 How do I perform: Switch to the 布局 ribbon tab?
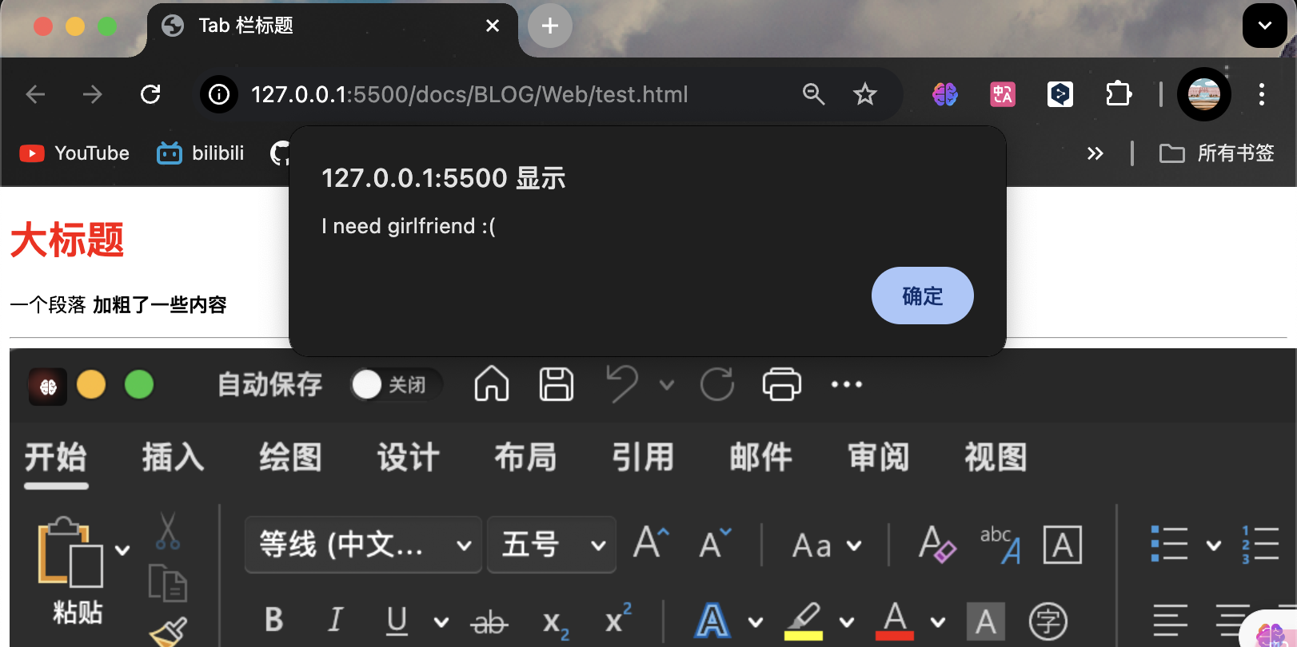click(525, 458)
